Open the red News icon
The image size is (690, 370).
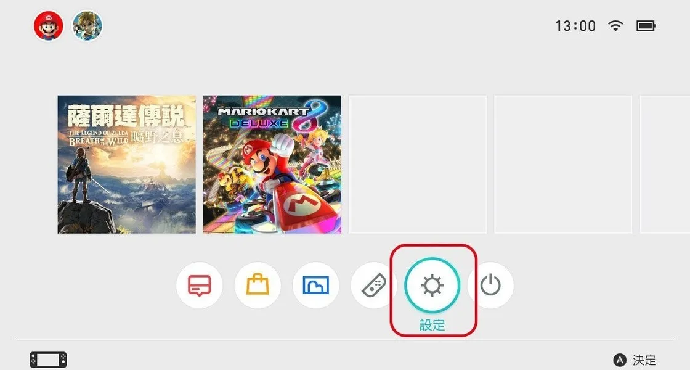pos(200,286)
